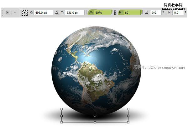Click the X: position label
Viewport: 188px width, 135px height.
[x=31, y=12]
